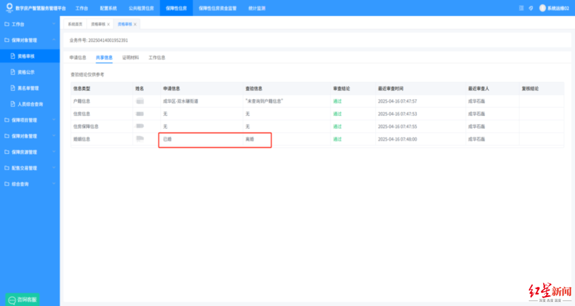Switch to 公共租赁住房 top menu
Screen dimensions: 575x306
coord(141,8)
